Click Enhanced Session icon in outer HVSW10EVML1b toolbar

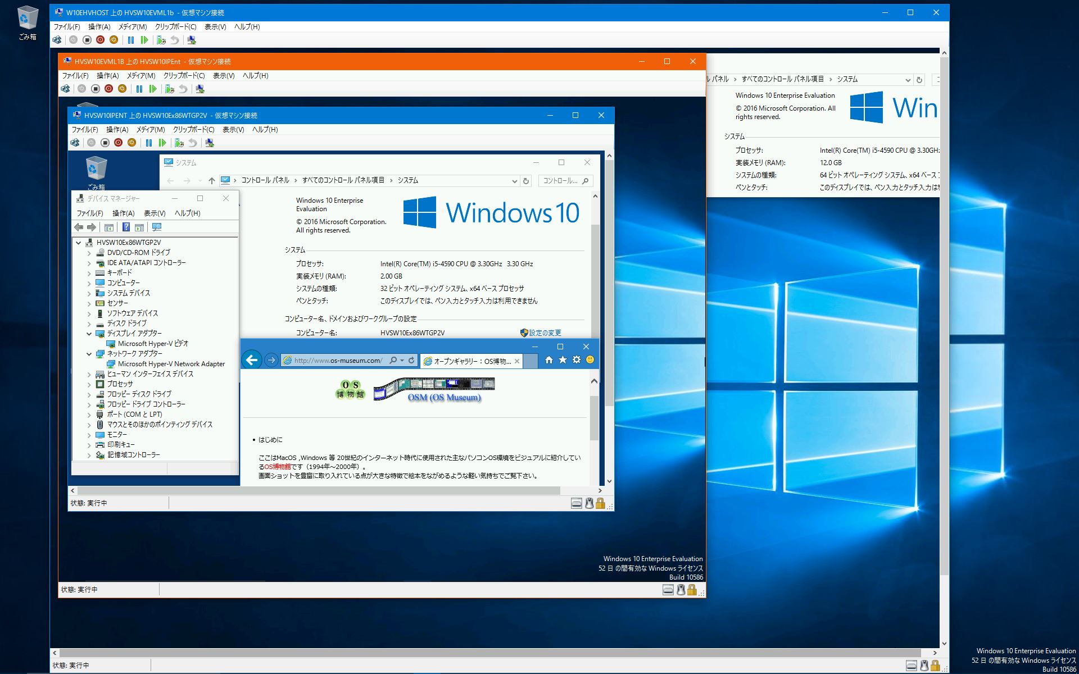coord(192,40)
